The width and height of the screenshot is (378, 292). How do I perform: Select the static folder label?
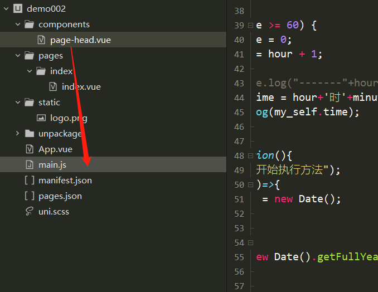point(49,103)
